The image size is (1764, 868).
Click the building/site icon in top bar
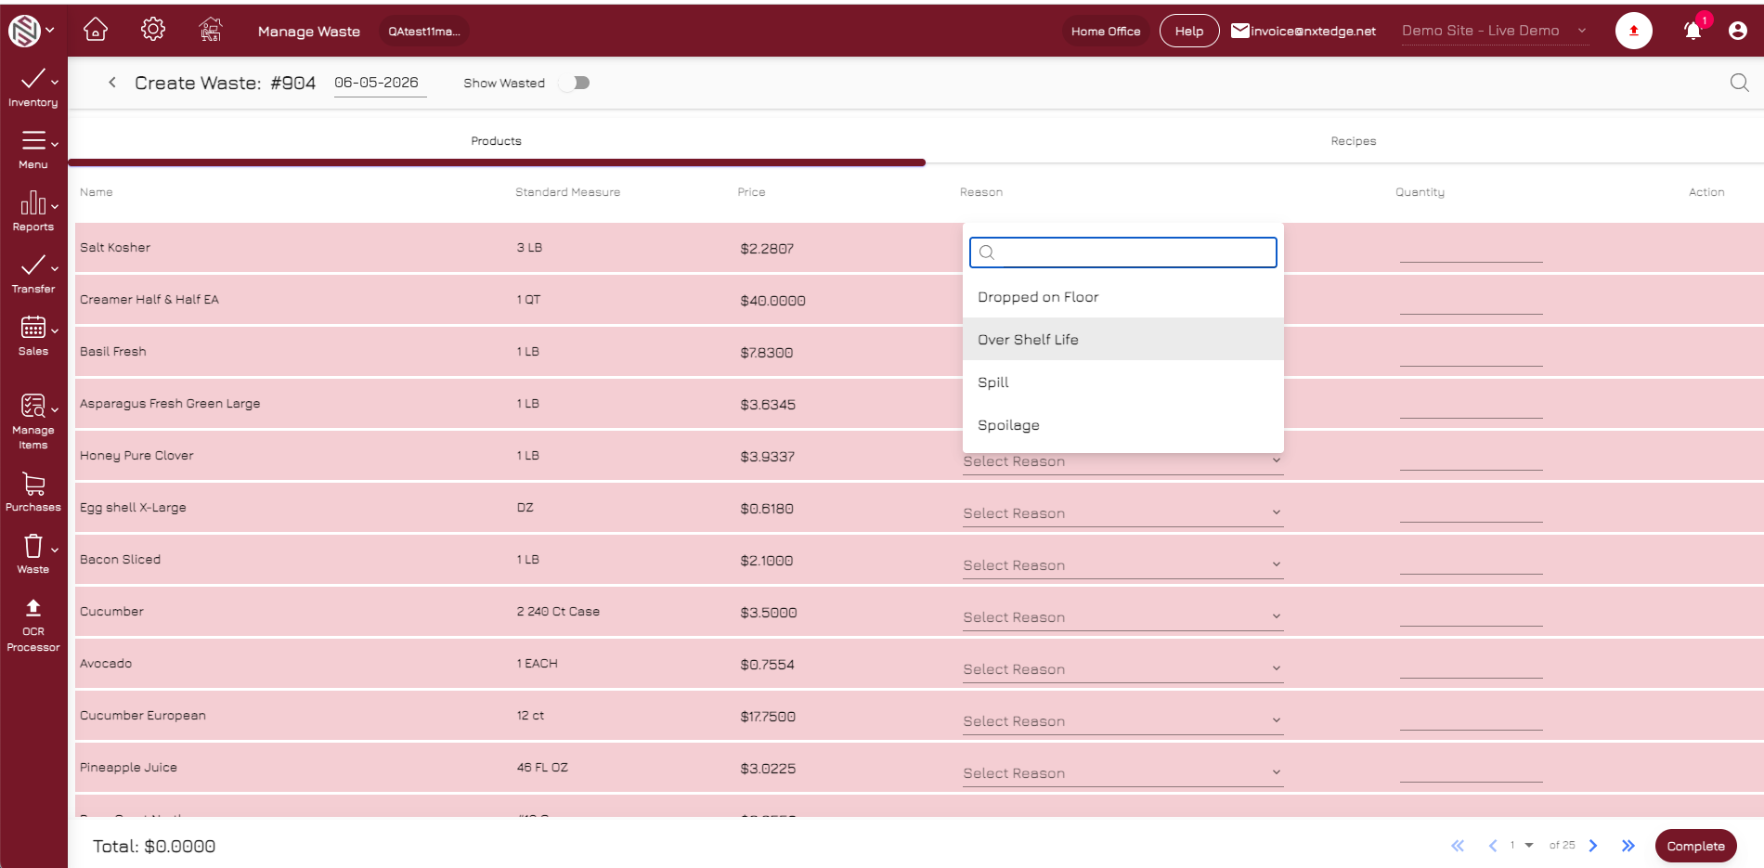click(x=211, y=30)
